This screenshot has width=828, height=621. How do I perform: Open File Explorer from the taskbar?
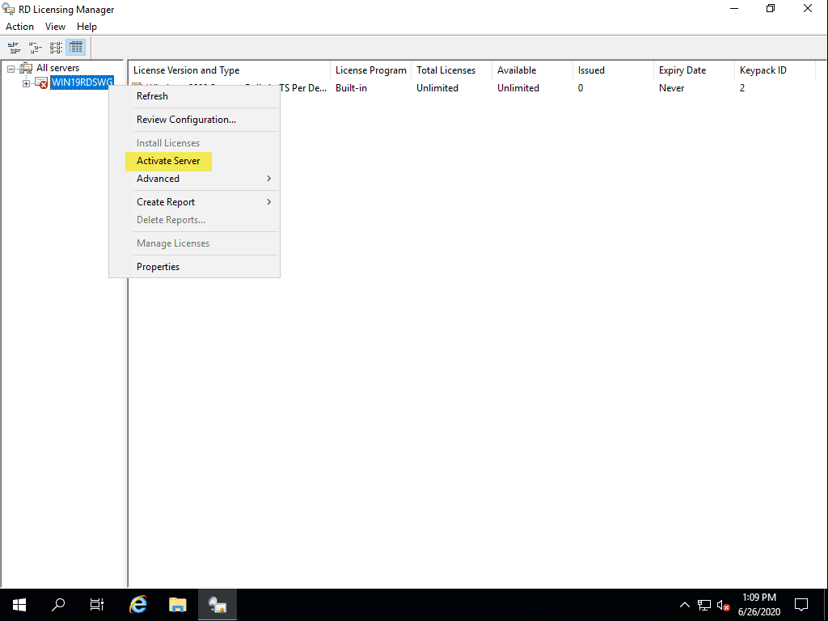click(177, 604)
